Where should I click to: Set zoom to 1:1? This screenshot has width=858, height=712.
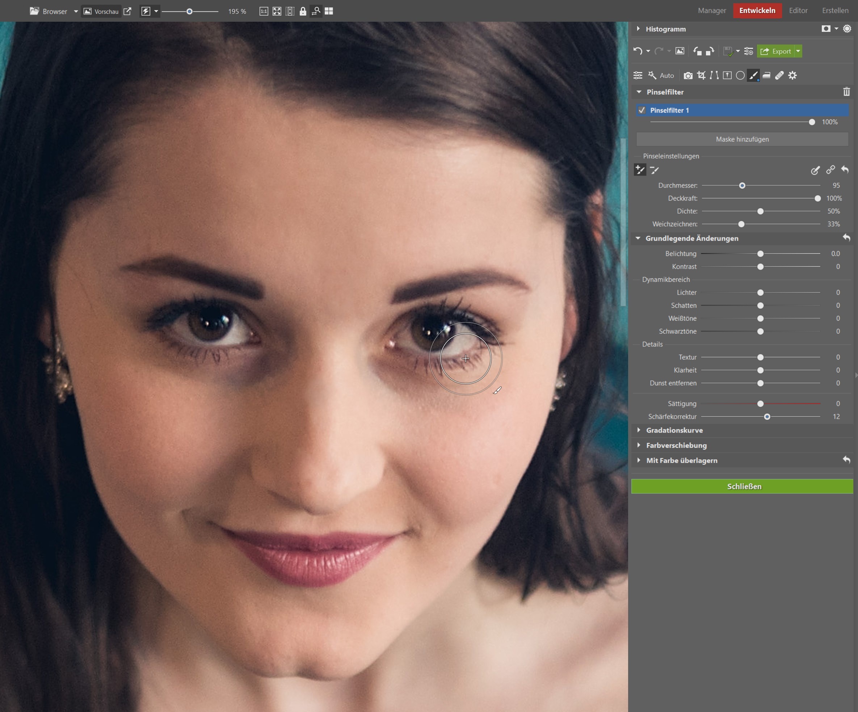point(264,11)
